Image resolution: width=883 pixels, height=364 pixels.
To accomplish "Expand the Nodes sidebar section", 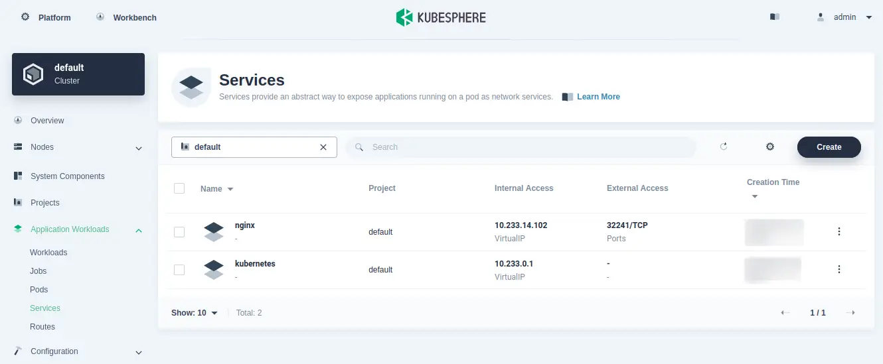I will [139, 149].
